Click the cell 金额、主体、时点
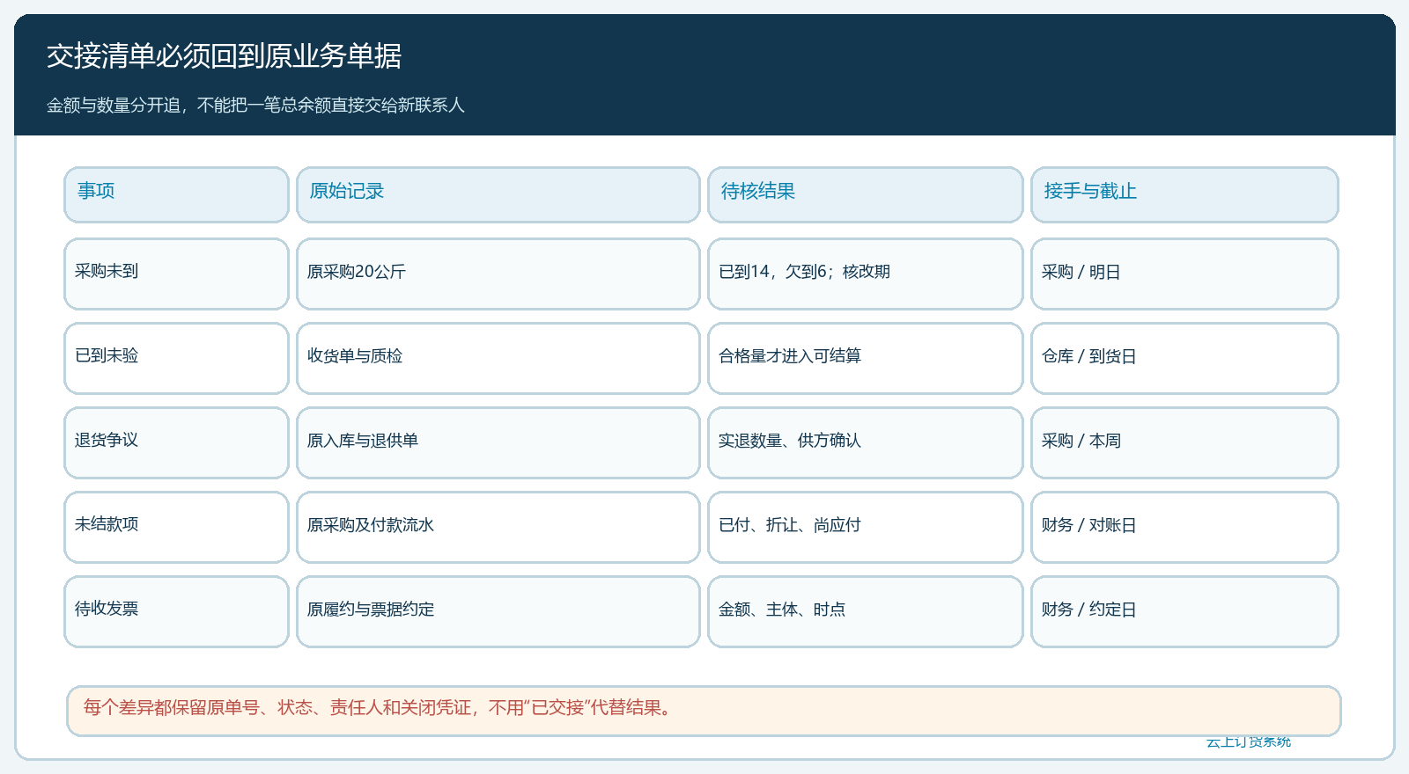Screen dimensions: 1409x774 [866, 611]
